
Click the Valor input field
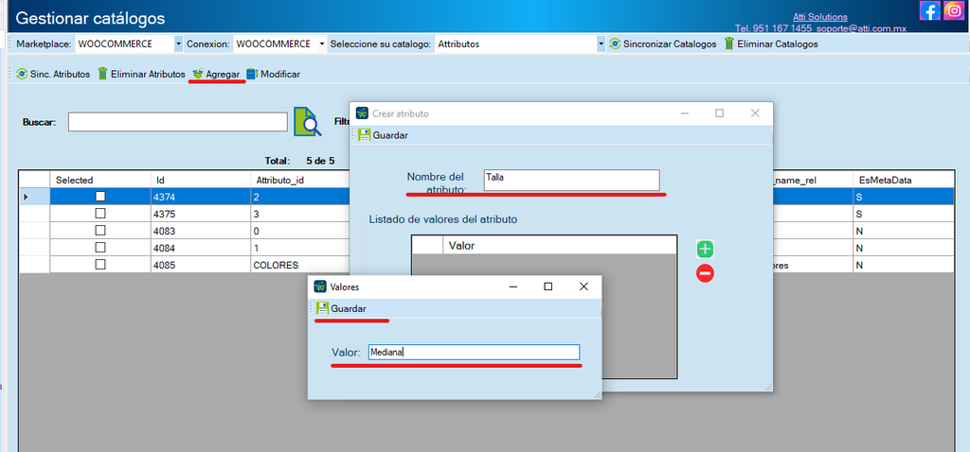[x=474, y=352]
